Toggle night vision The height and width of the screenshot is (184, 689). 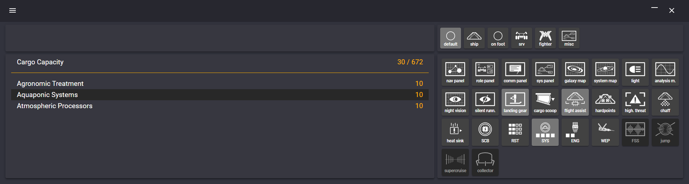click(x=455, y=102)
